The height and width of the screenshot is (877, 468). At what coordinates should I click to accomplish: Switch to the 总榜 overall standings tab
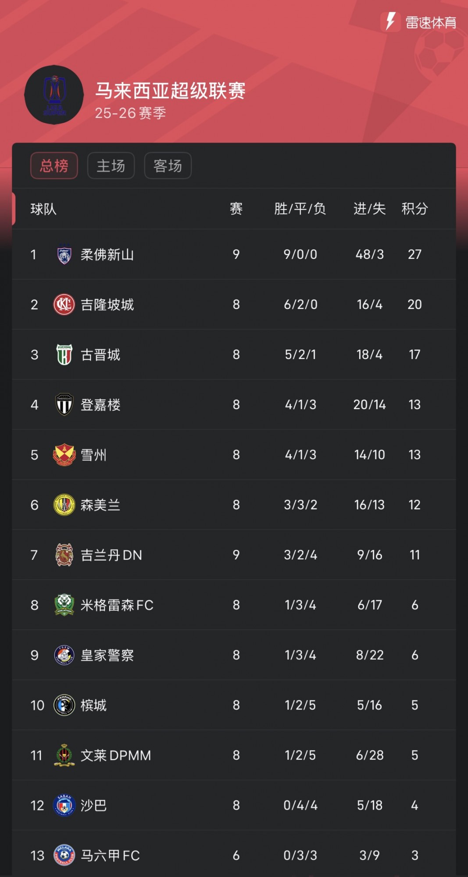tap(54, 166)
